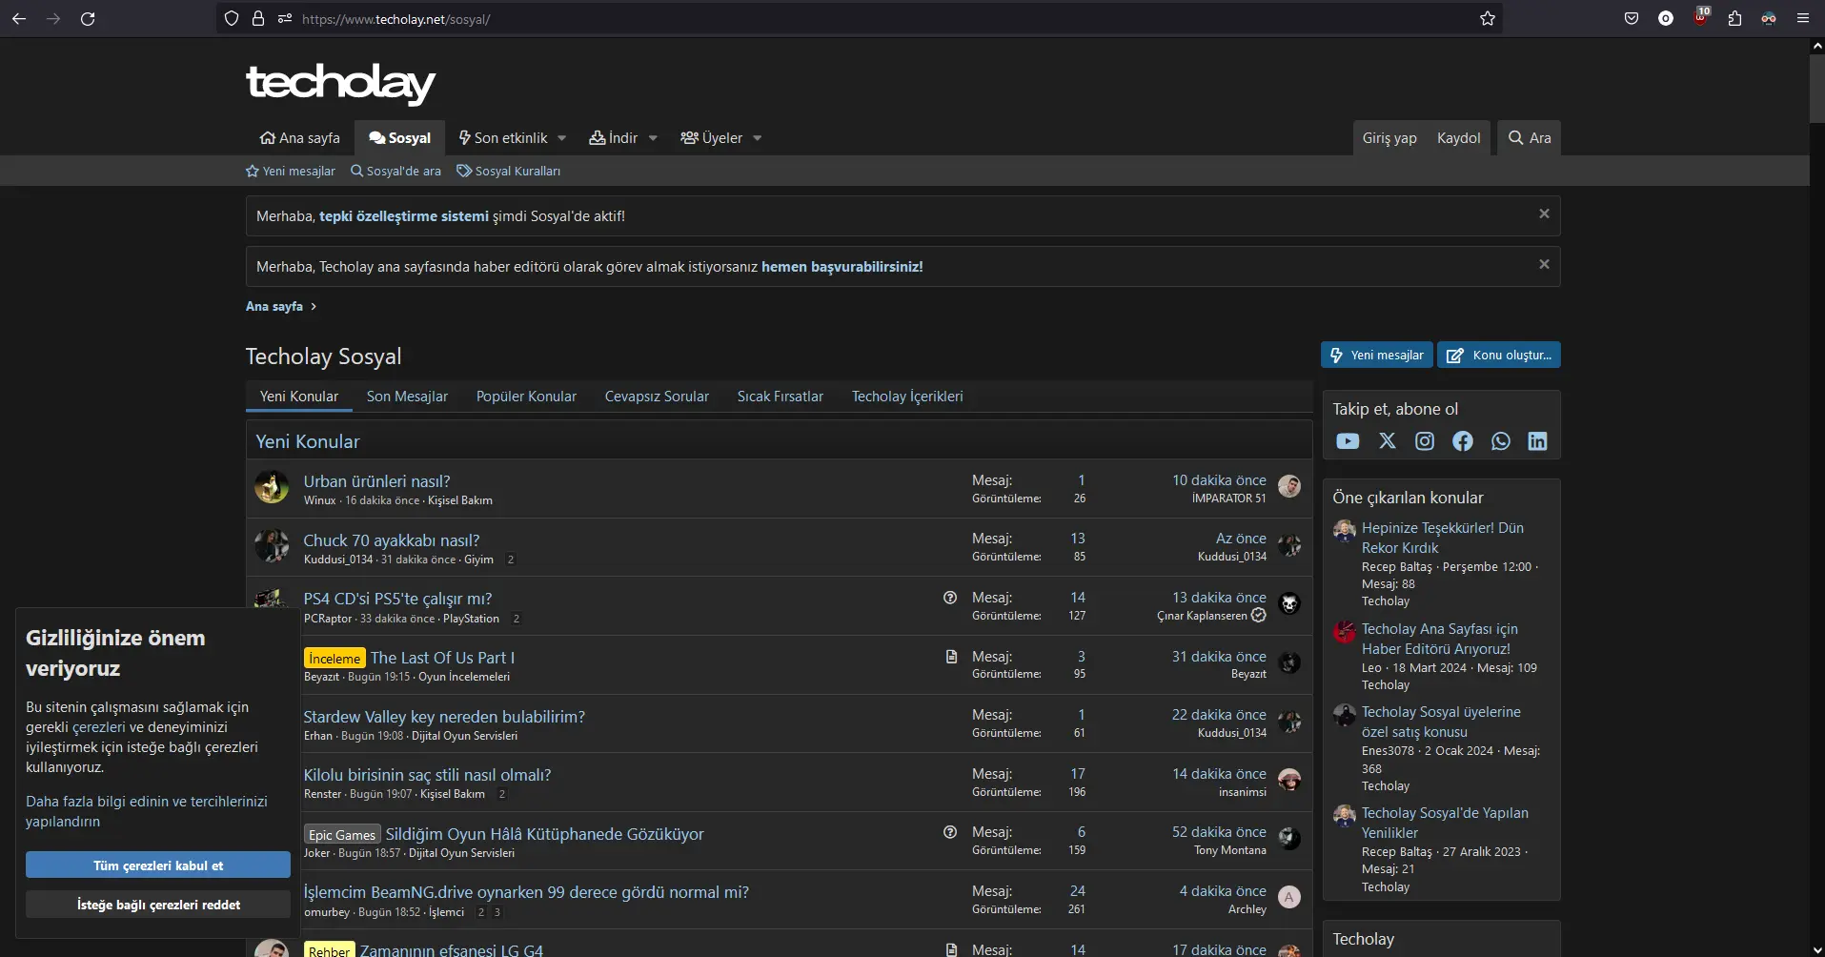The image size is (1825, 957).
Task: Dismiss the haber editörü notice
Action: click(x=1544, y=265)
